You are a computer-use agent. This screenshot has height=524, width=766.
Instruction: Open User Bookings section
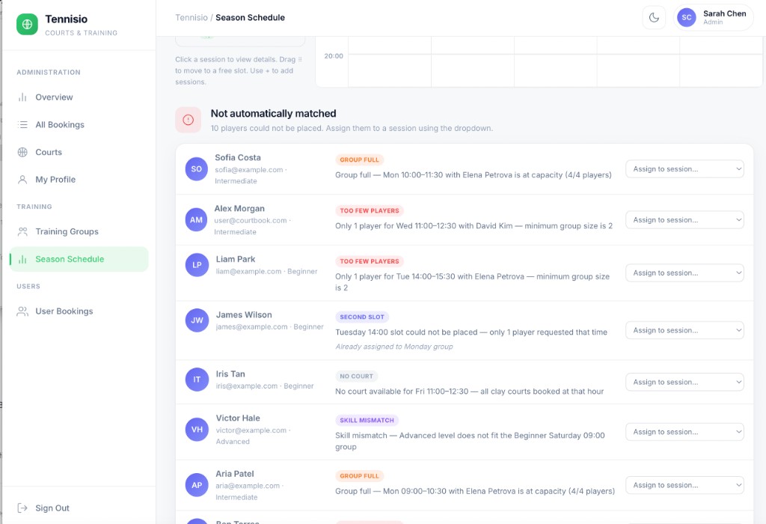click(x=79, y=311)
